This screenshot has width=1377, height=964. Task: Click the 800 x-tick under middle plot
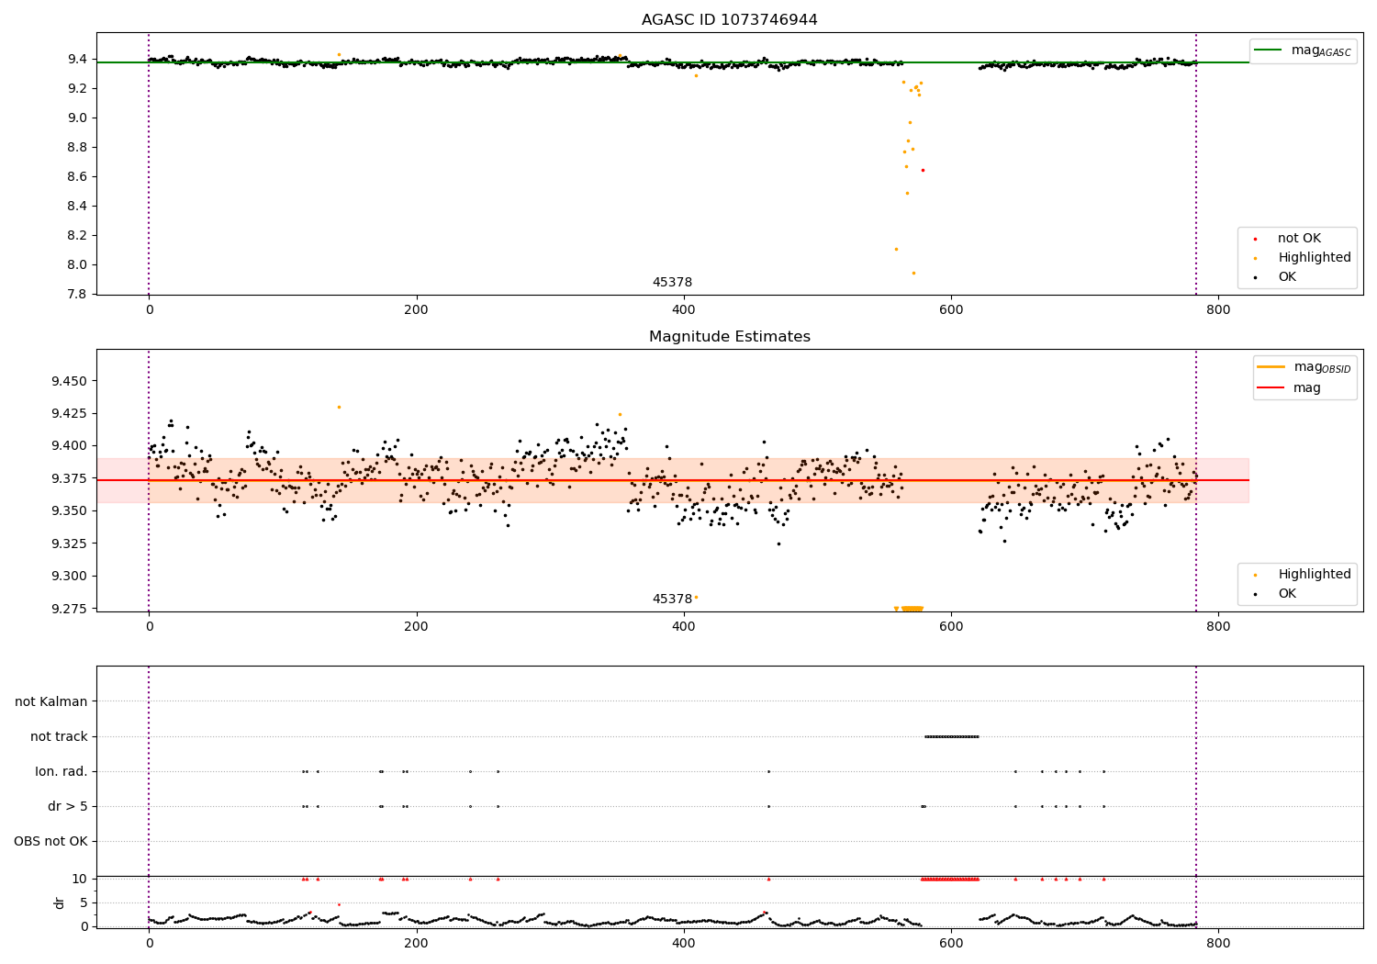point(1218,627)
